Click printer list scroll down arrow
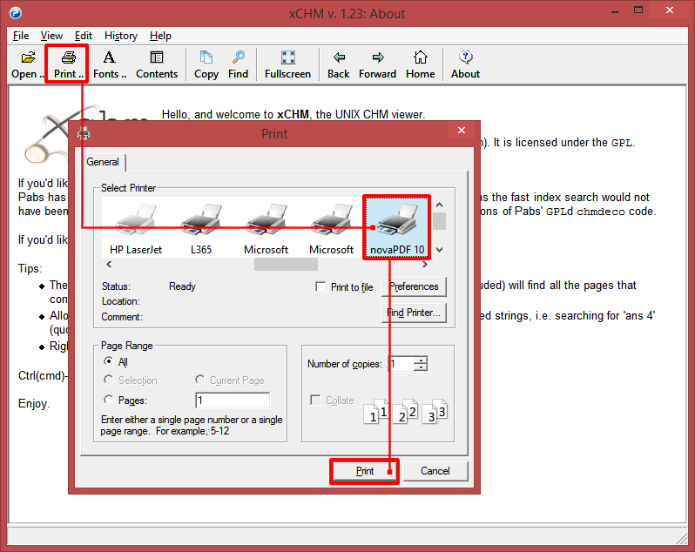The height and width of the screenshot is (552, 695). click(x=439, y=250)
